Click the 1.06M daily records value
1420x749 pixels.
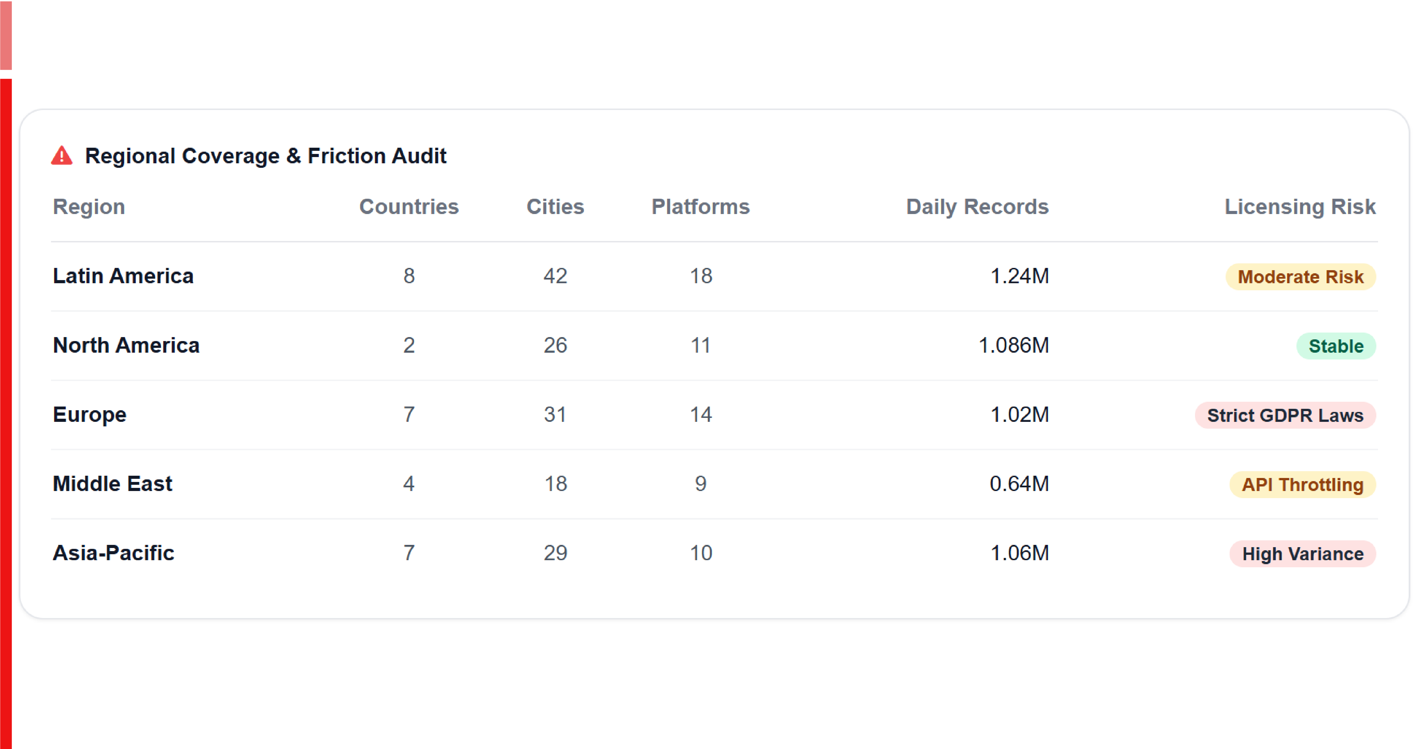pos(1019,553)
